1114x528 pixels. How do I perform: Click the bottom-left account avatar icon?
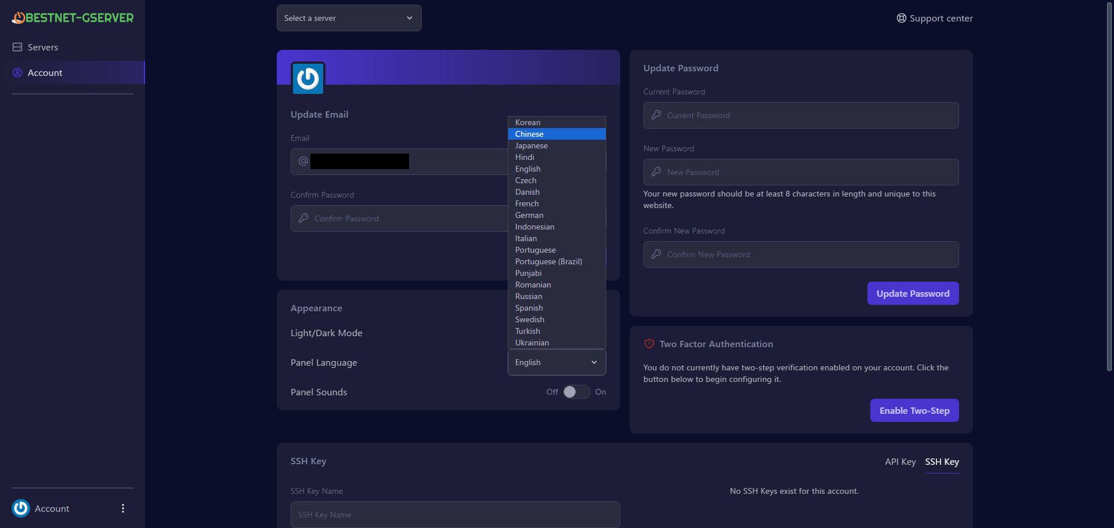[21, 508]
